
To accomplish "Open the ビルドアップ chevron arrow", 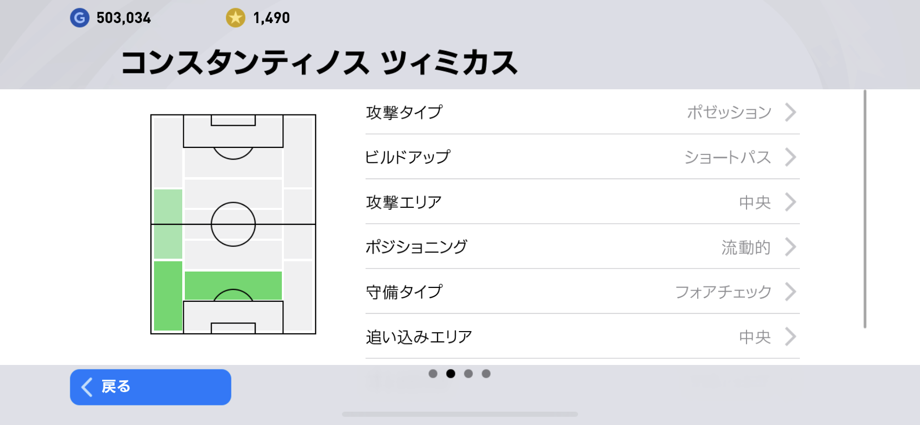I will tap(791, 157).
